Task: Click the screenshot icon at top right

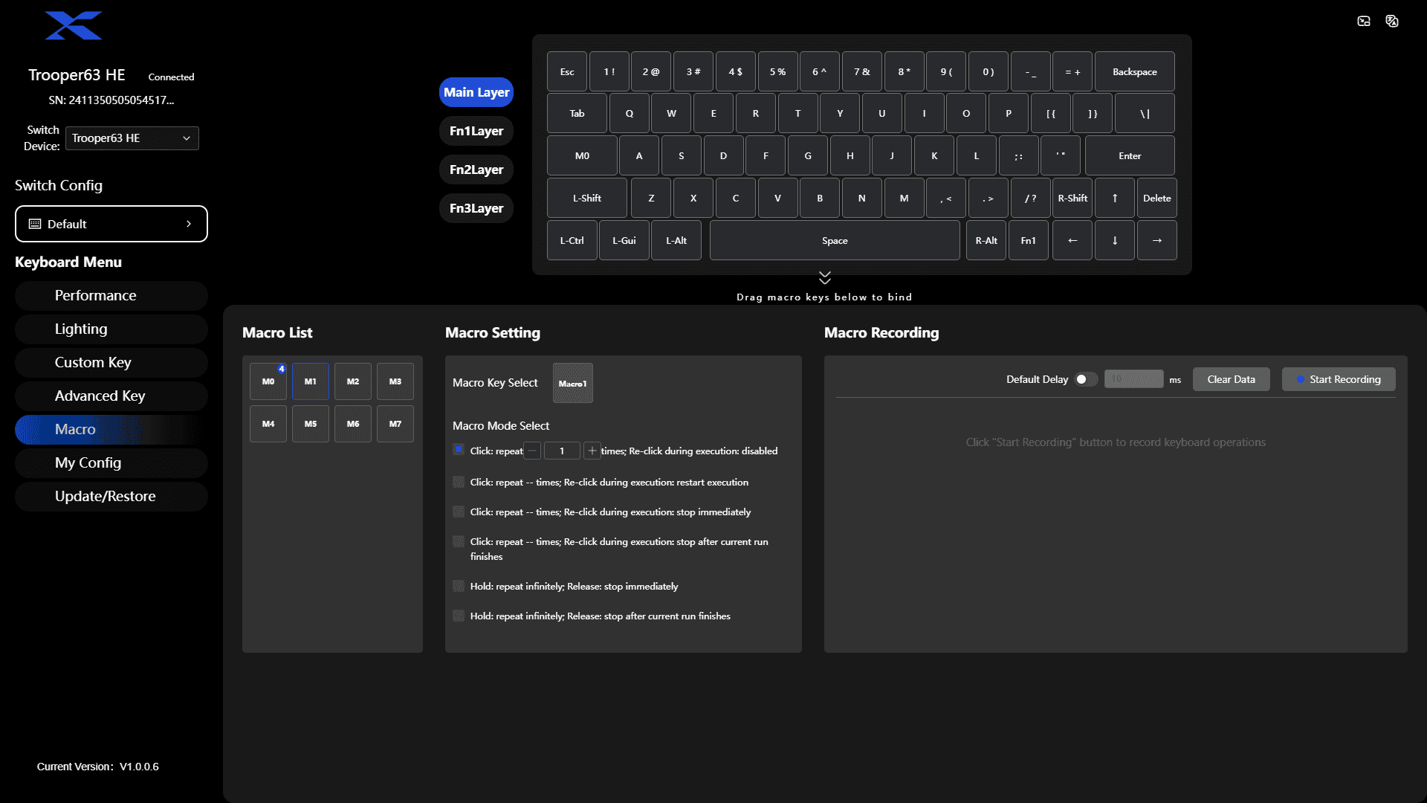Action: [x=1364, y=21]
